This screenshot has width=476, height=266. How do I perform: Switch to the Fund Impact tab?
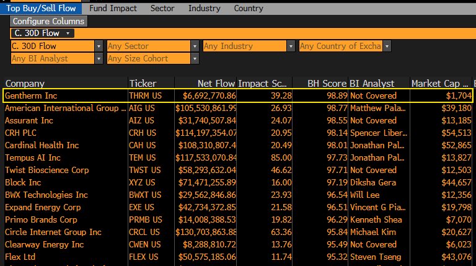coord(113,8)
